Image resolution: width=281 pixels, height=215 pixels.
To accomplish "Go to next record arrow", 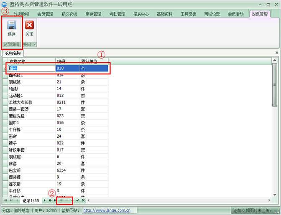I will (45, 200).
